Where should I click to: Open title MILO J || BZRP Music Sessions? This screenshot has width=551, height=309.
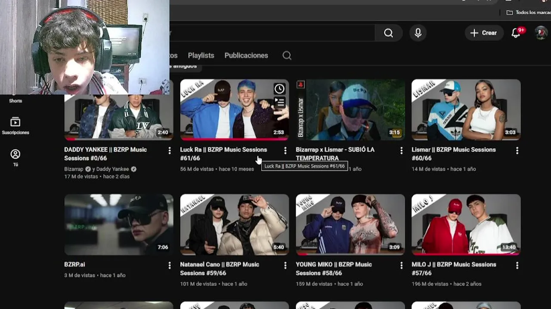pos(454,269)
